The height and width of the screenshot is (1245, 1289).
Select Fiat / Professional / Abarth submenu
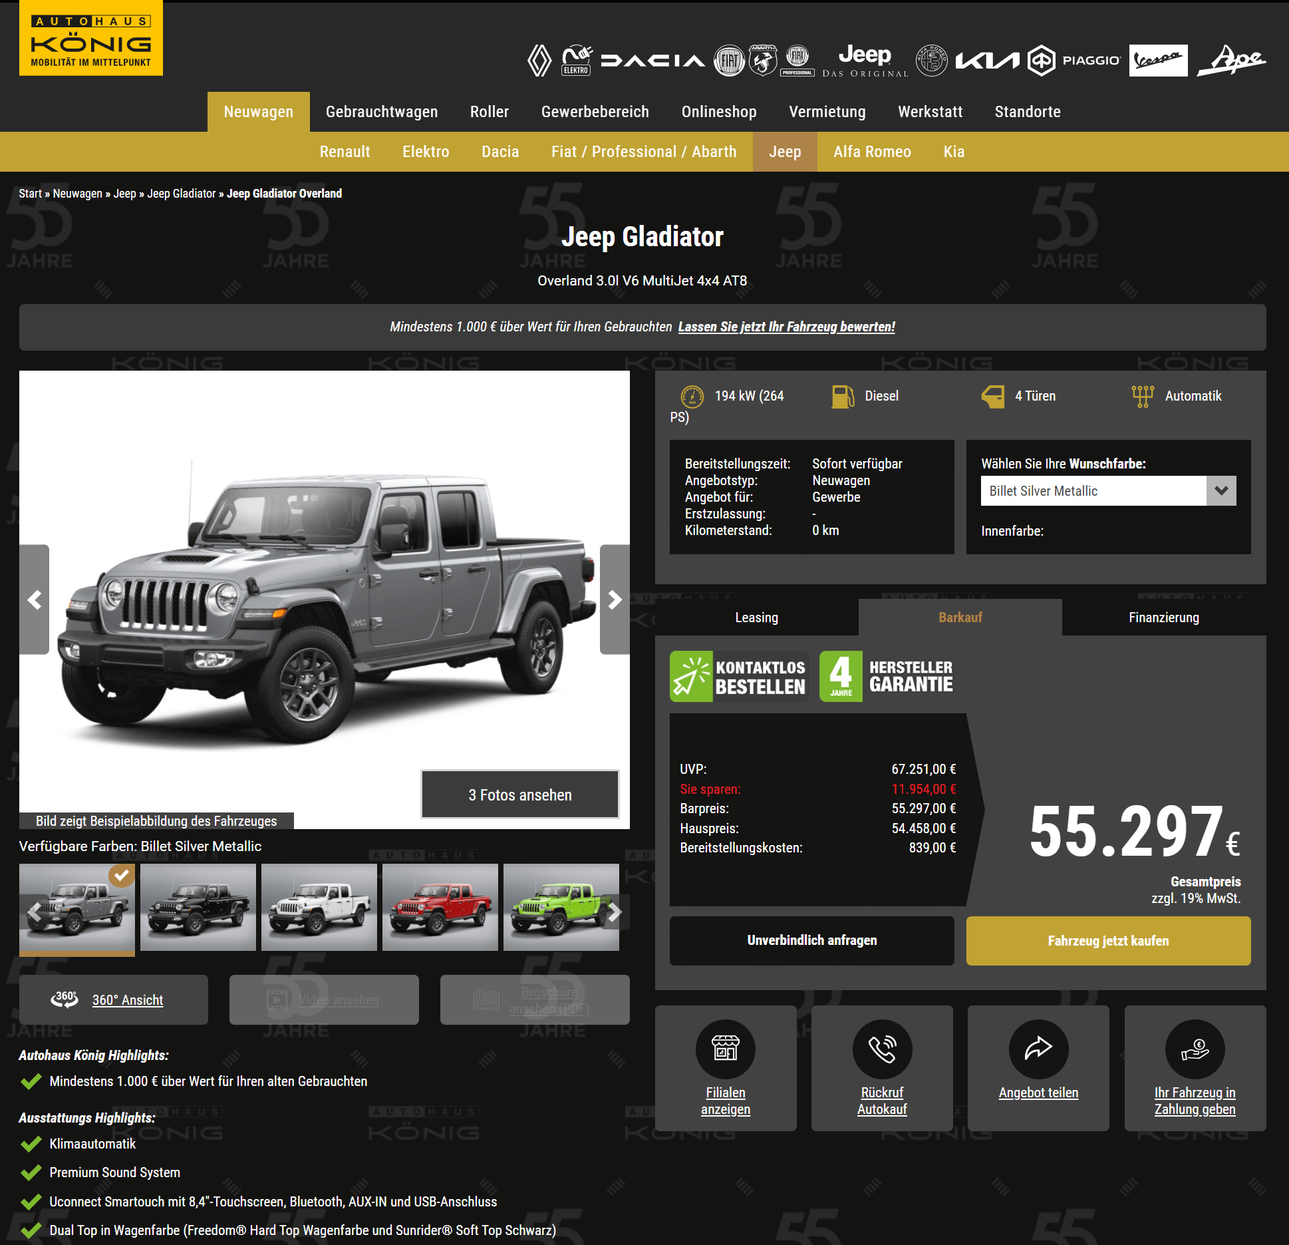[x=644, y=152]
